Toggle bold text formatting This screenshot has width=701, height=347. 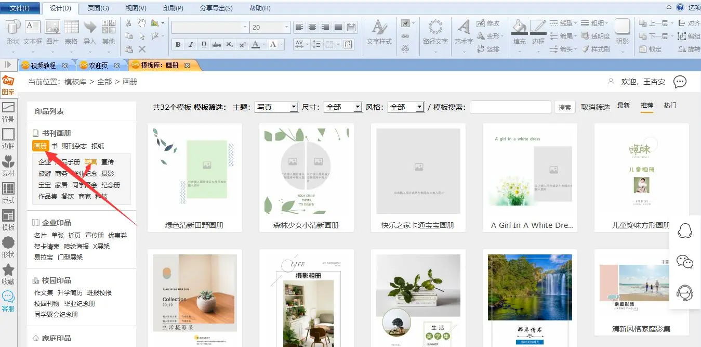[178, 45]
